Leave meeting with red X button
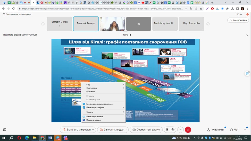The width and height of the screenshot is (251, 141). (x=188, y=130)
